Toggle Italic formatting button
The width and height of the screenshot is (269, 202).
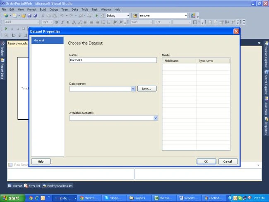62,22
